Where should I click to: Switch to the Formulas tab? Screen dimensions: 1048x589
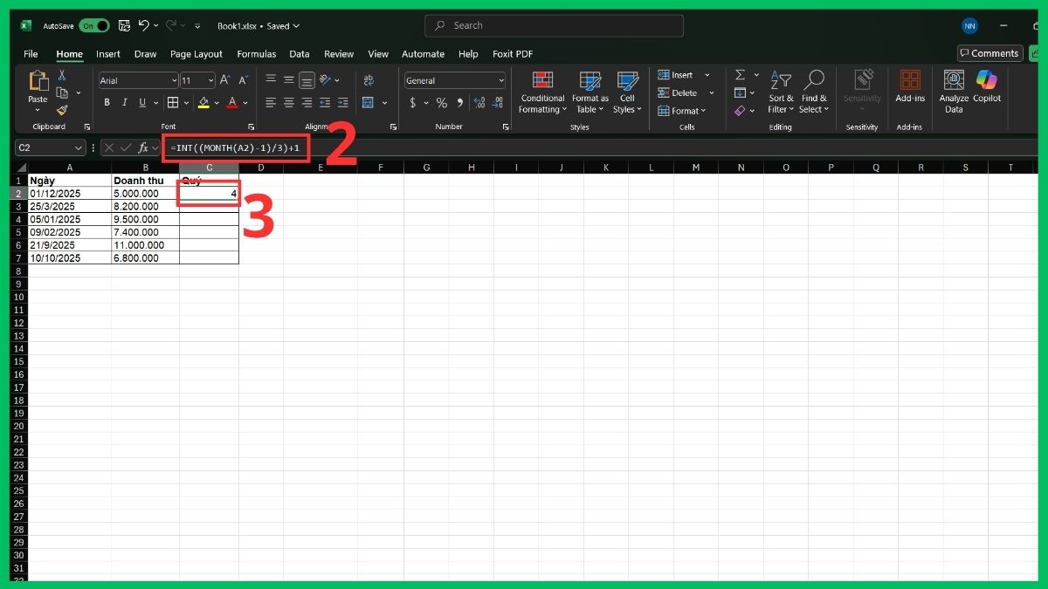coord(256,53)
